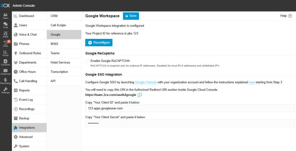Image resolution: width=296 pixels, height=151 pixels.
Task: Click the redirect URI https://team.3cx.com/oauth2google
Action: pyautogui.click(x=111, y=95)
